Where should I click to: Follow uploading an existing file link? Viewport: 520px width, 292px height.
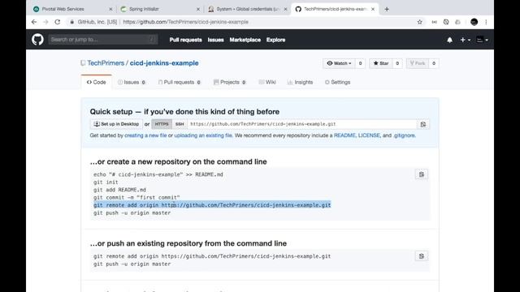[203, 135]
